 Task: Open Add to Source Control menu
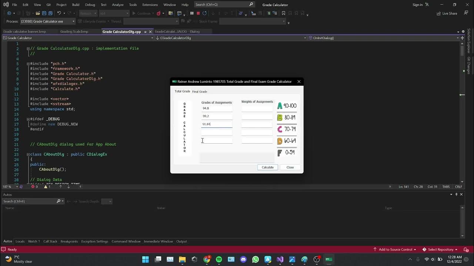click(395, 249)
